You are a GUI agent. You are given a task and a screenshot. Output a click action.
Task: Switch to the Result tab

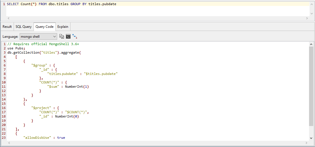(x=7, y=27)
